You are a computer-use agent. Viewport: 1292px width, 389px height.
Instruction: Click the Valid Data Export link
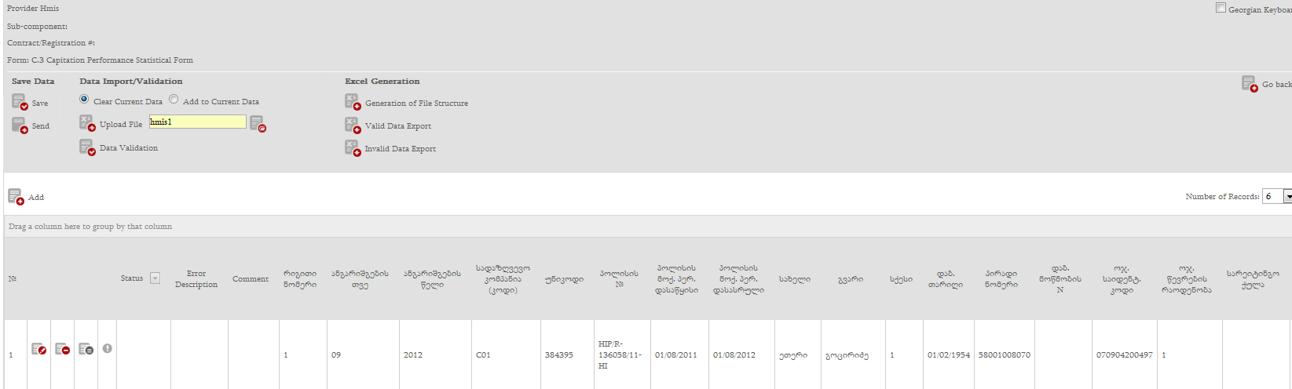[397, 125]
